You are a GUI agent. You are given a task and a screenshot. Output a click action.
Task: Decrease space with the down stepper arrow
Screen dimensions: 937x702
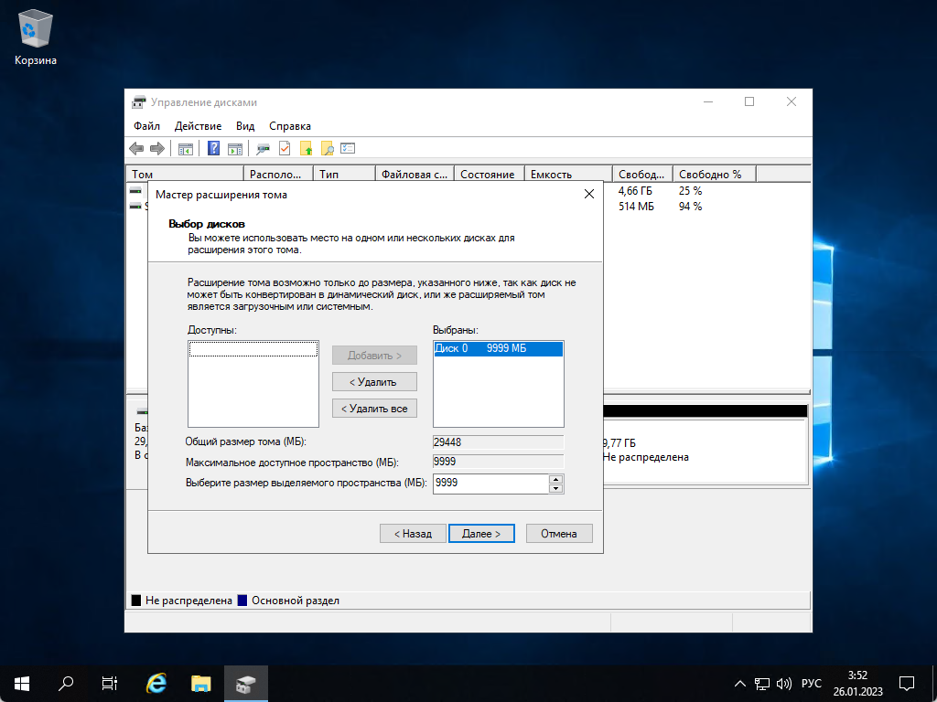(x=556, y=488)
